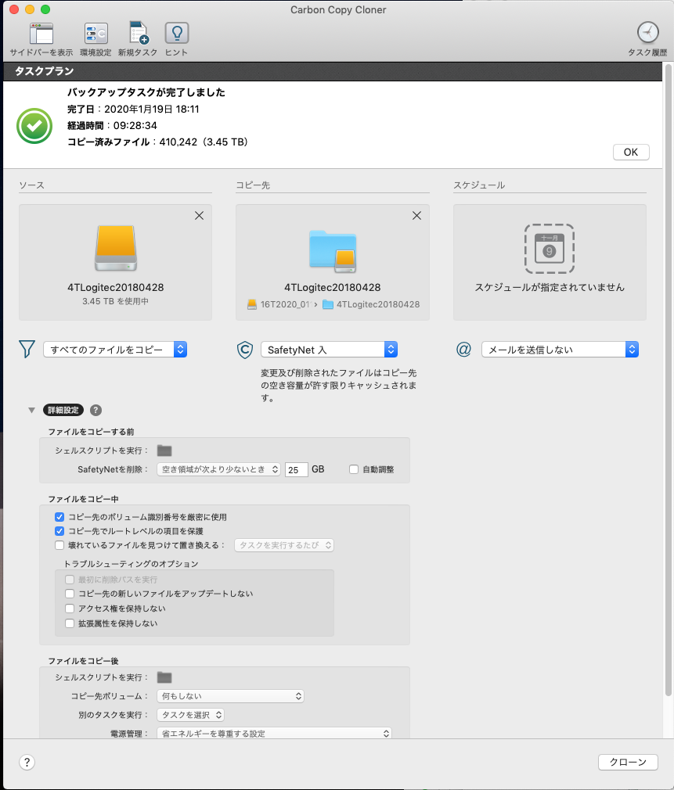This screenshot has height=790, width=674.
Task: Choose post-copy shell script folder icon
Action: (x=164, y=677)
